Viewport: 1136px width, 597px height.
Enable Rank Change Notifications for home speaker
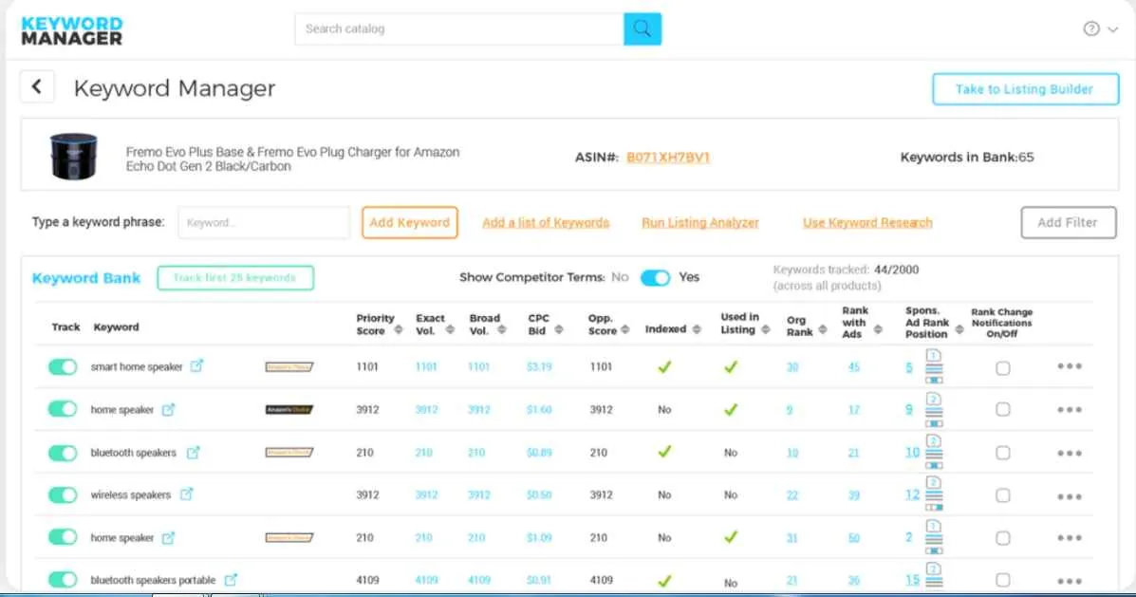coord(1002,409)
